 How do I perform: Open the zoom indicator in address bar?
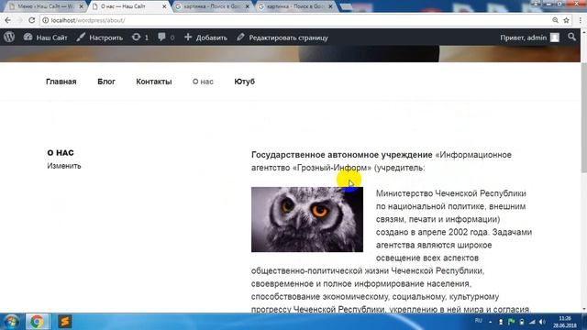[555, 20]
